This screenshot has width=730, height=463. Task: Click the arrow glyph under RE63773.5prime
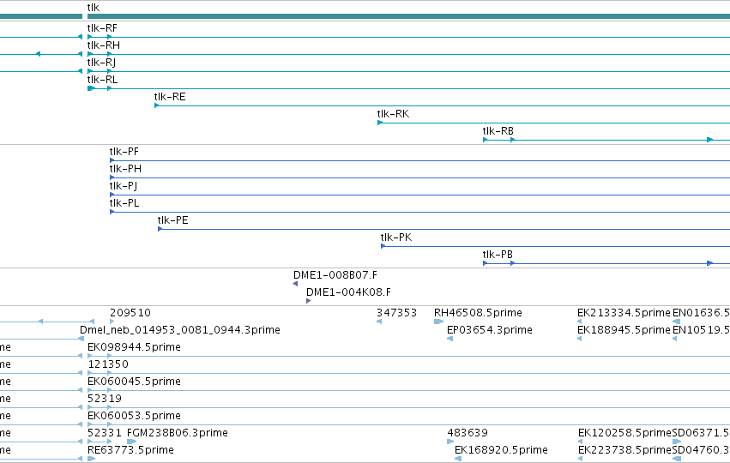(x=91, y=459)
